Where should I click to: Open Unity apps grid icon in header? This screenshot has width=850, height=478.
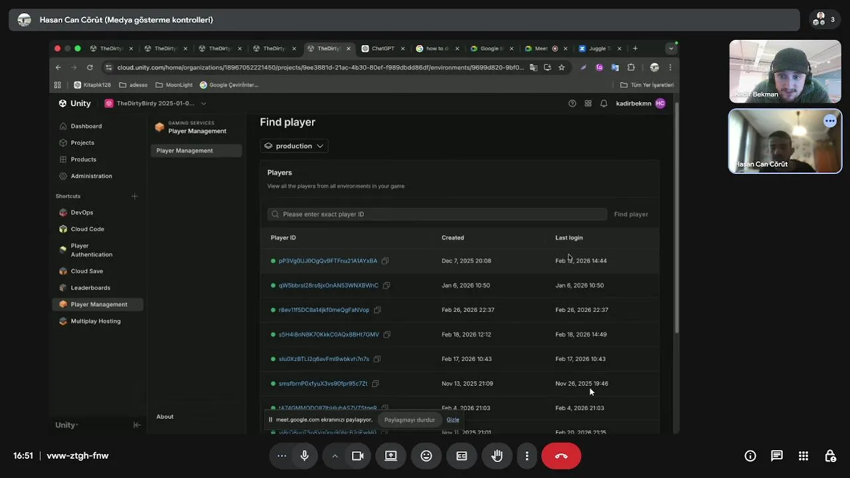(x=588, y=104)
